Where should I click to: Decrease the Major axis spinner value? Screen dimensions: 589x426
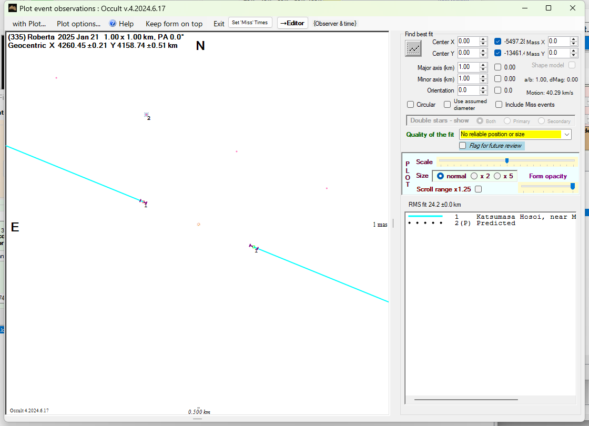pyautogui.click(x=483, y=70)
